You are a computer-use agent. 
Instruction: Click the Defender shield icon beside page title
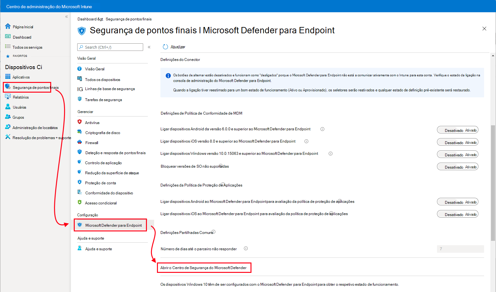click(x=82, y=31)
